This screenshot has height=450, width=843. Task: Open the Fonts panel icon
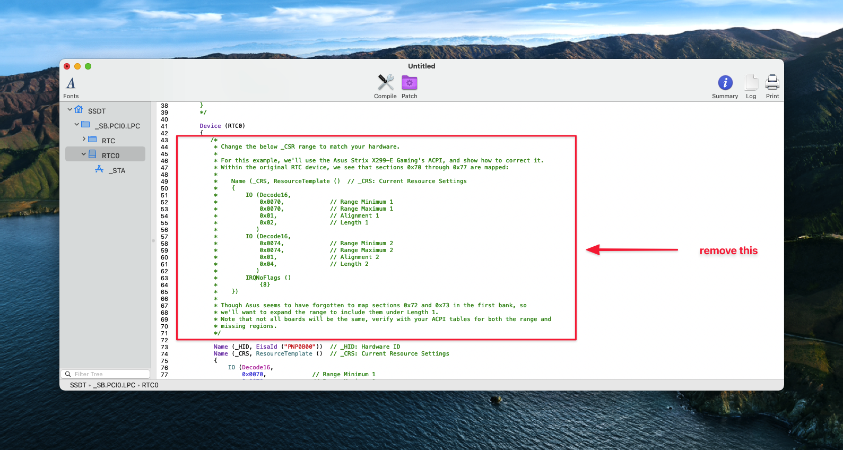tap(71, 83)
